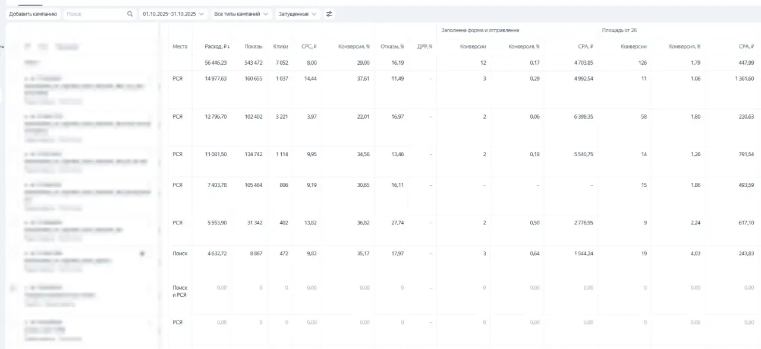
Task: Click the Показы column header
Action: click(253, 46)
